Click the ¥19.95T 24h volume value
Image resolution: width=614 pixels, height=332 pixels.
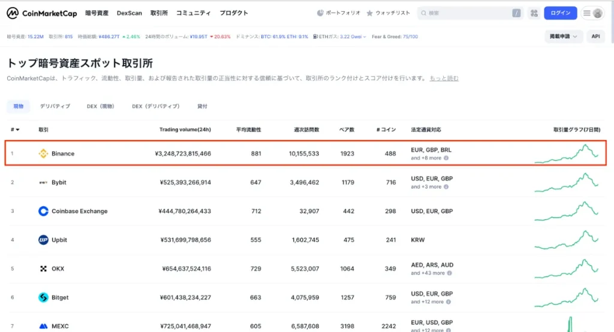[198, 36]
